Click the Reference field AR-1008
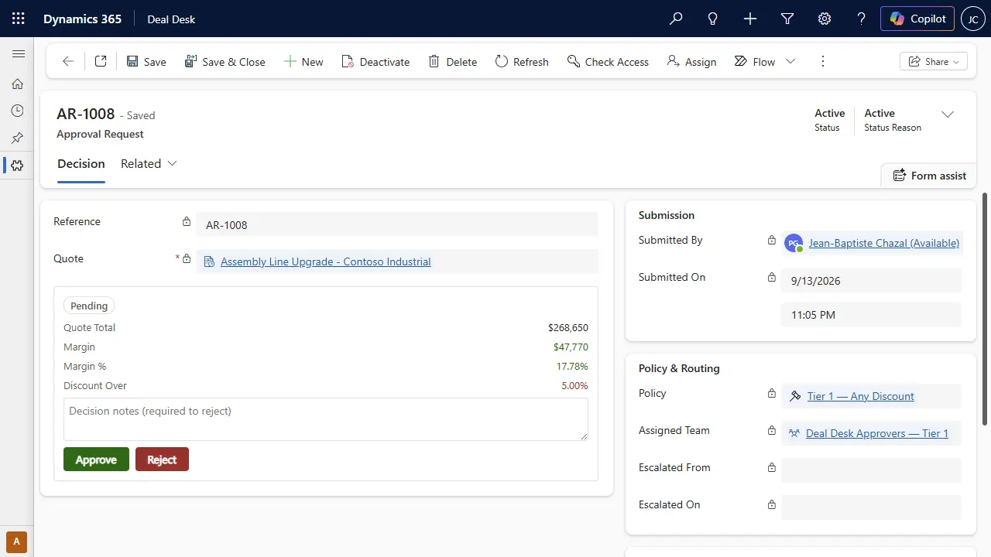The image size is (991, 557). (396, 225)
